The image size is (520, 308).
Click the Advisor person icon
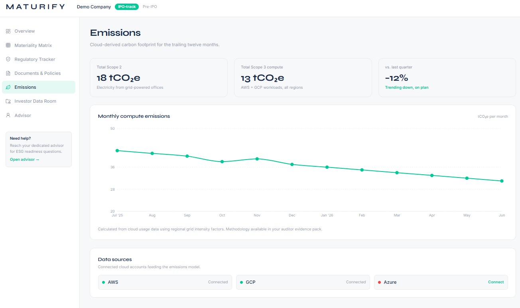pos(8,115)
